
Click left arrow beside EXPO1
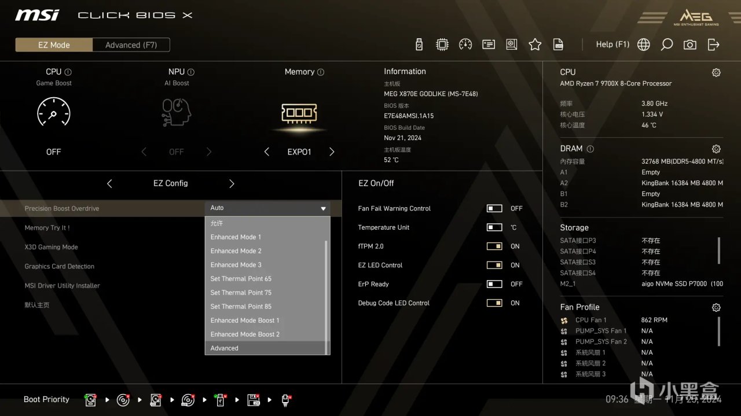click(x=266, y=152)
